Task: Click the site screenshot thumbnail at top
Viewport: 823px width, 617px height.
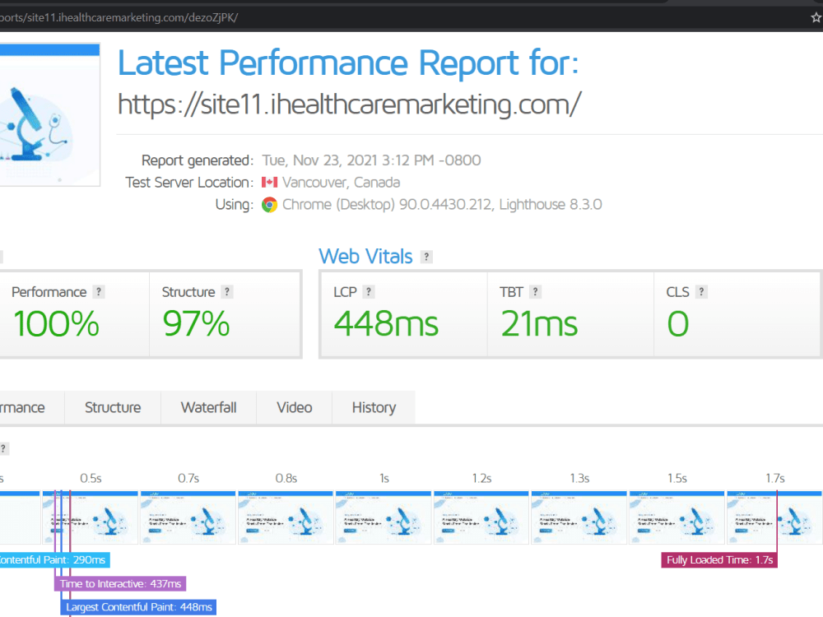Action: pyautogui.click(x=50, y=114)
